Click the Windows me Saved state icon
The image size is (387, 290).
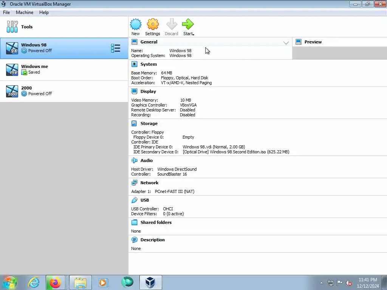click(x=24, y=72)
